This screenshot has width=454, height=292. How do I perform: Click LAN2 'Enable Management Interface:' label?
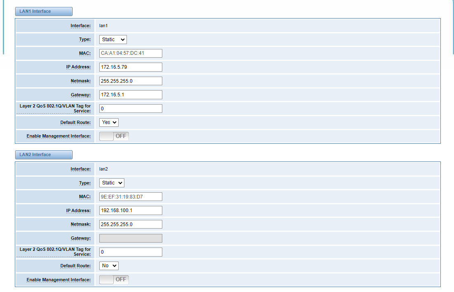(59, 280)
